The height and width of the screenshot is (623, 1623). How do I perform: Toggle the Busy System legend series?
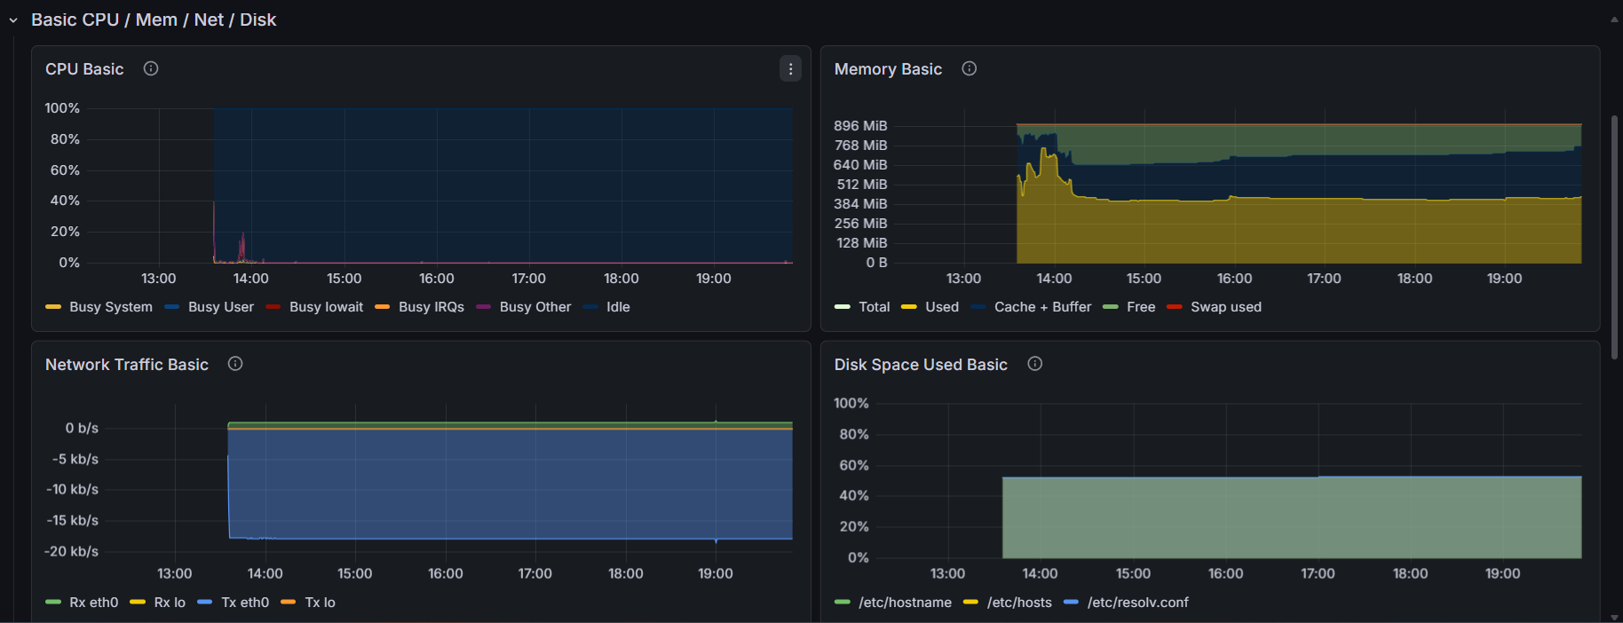pos(111,307)
